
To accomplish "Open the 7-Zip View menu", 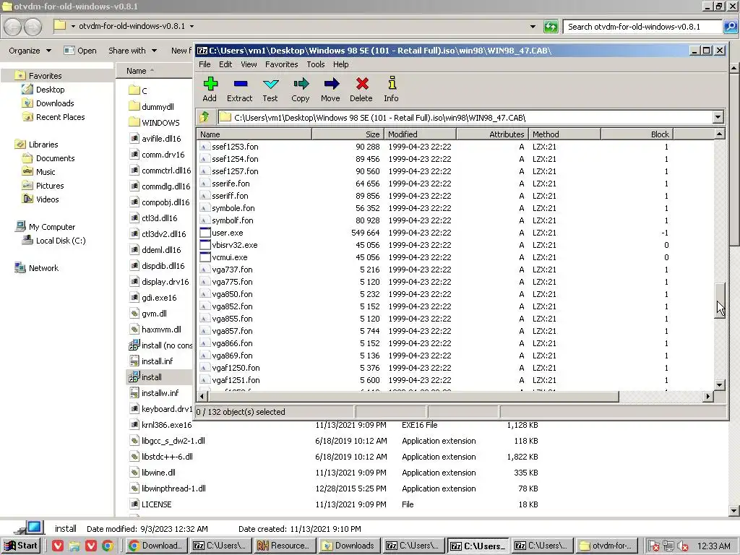I will [249, 64].
